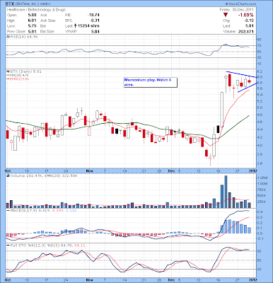Click the 15251 shrs last trade size

88,26
